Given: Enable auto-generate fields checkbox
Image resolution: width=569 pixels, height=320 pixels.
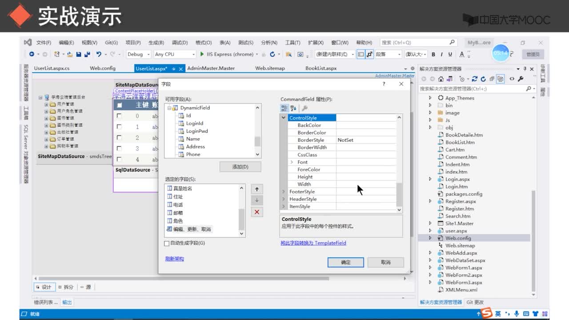Looking at the screenshot, I should coord(167,244).
